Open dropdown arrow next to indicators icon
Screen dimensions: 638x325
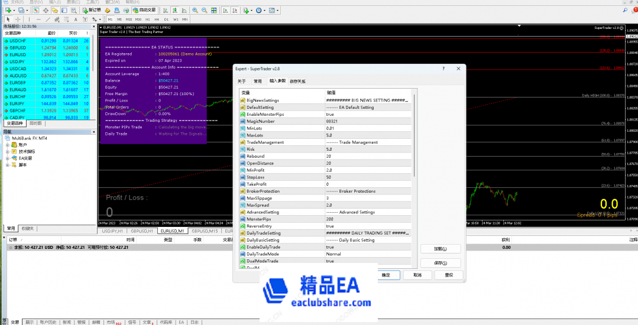point(251,10)
